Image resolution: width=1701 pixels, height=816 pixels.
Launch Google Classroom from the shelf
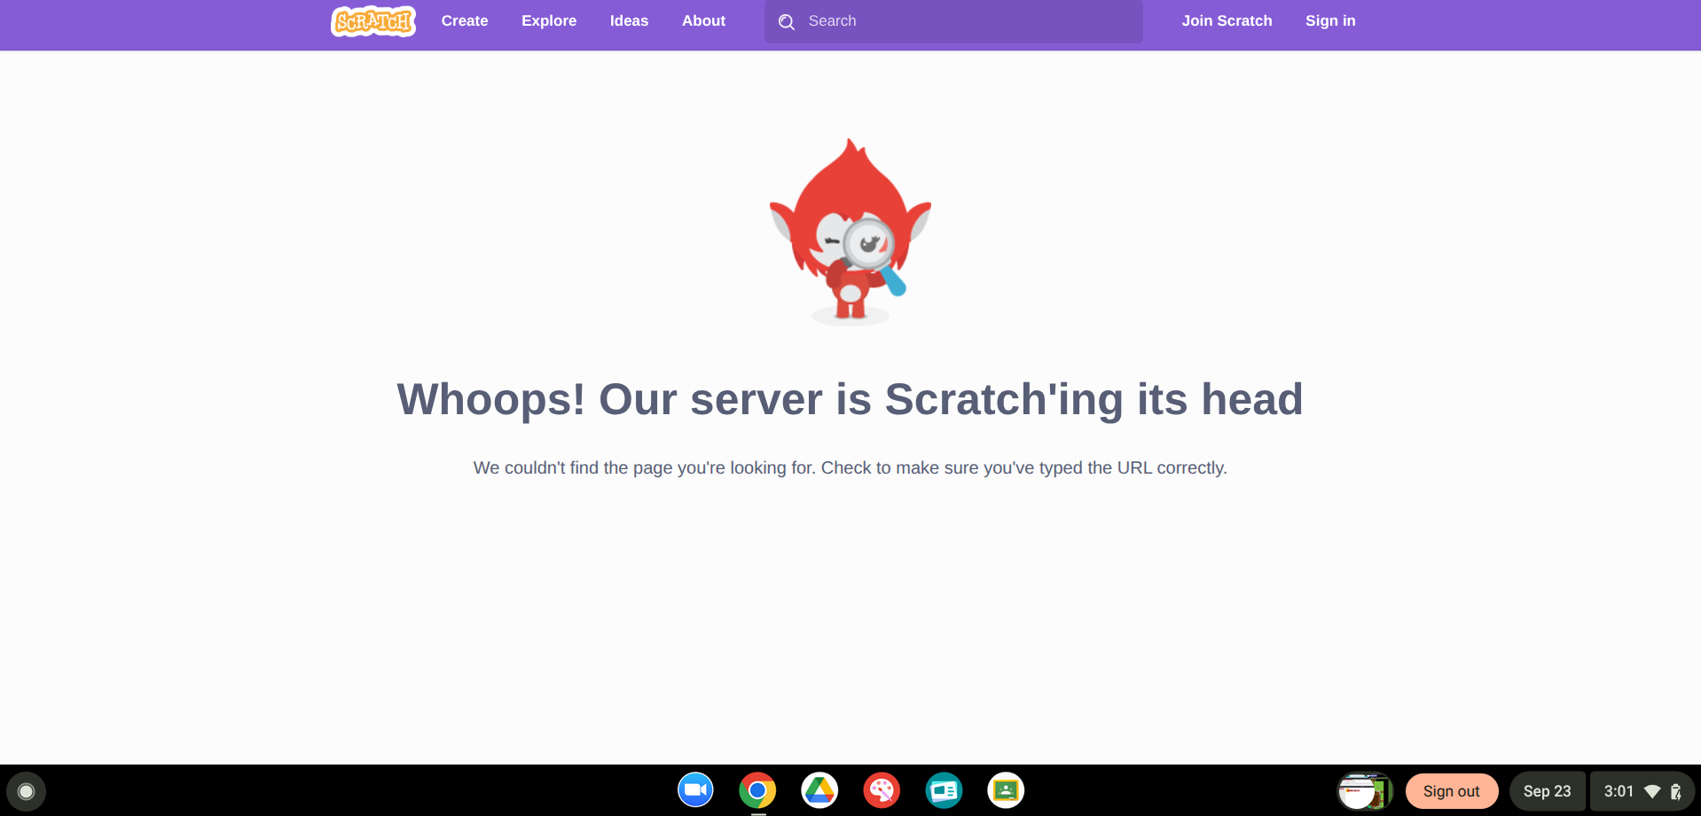pos(1006,790)
